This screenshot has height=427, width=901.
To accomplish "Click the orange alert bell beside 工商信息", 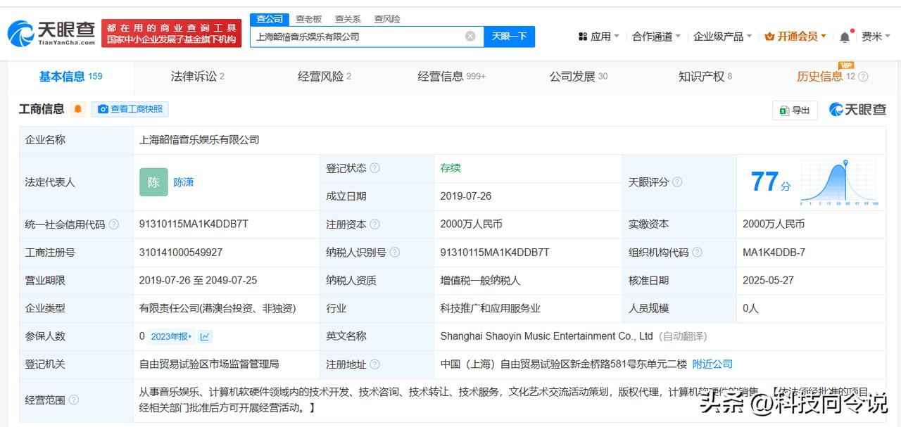I will click(77, 109).
